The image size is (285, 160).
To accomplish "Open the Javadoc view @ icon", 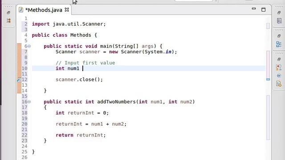I will point(279,76).
